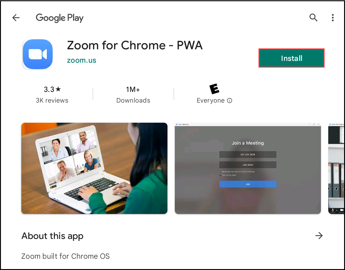Image resolution: width=345 pixels, height=270 pixels.
Task: Open the three-dot more options menu
Action: point(333,18)
